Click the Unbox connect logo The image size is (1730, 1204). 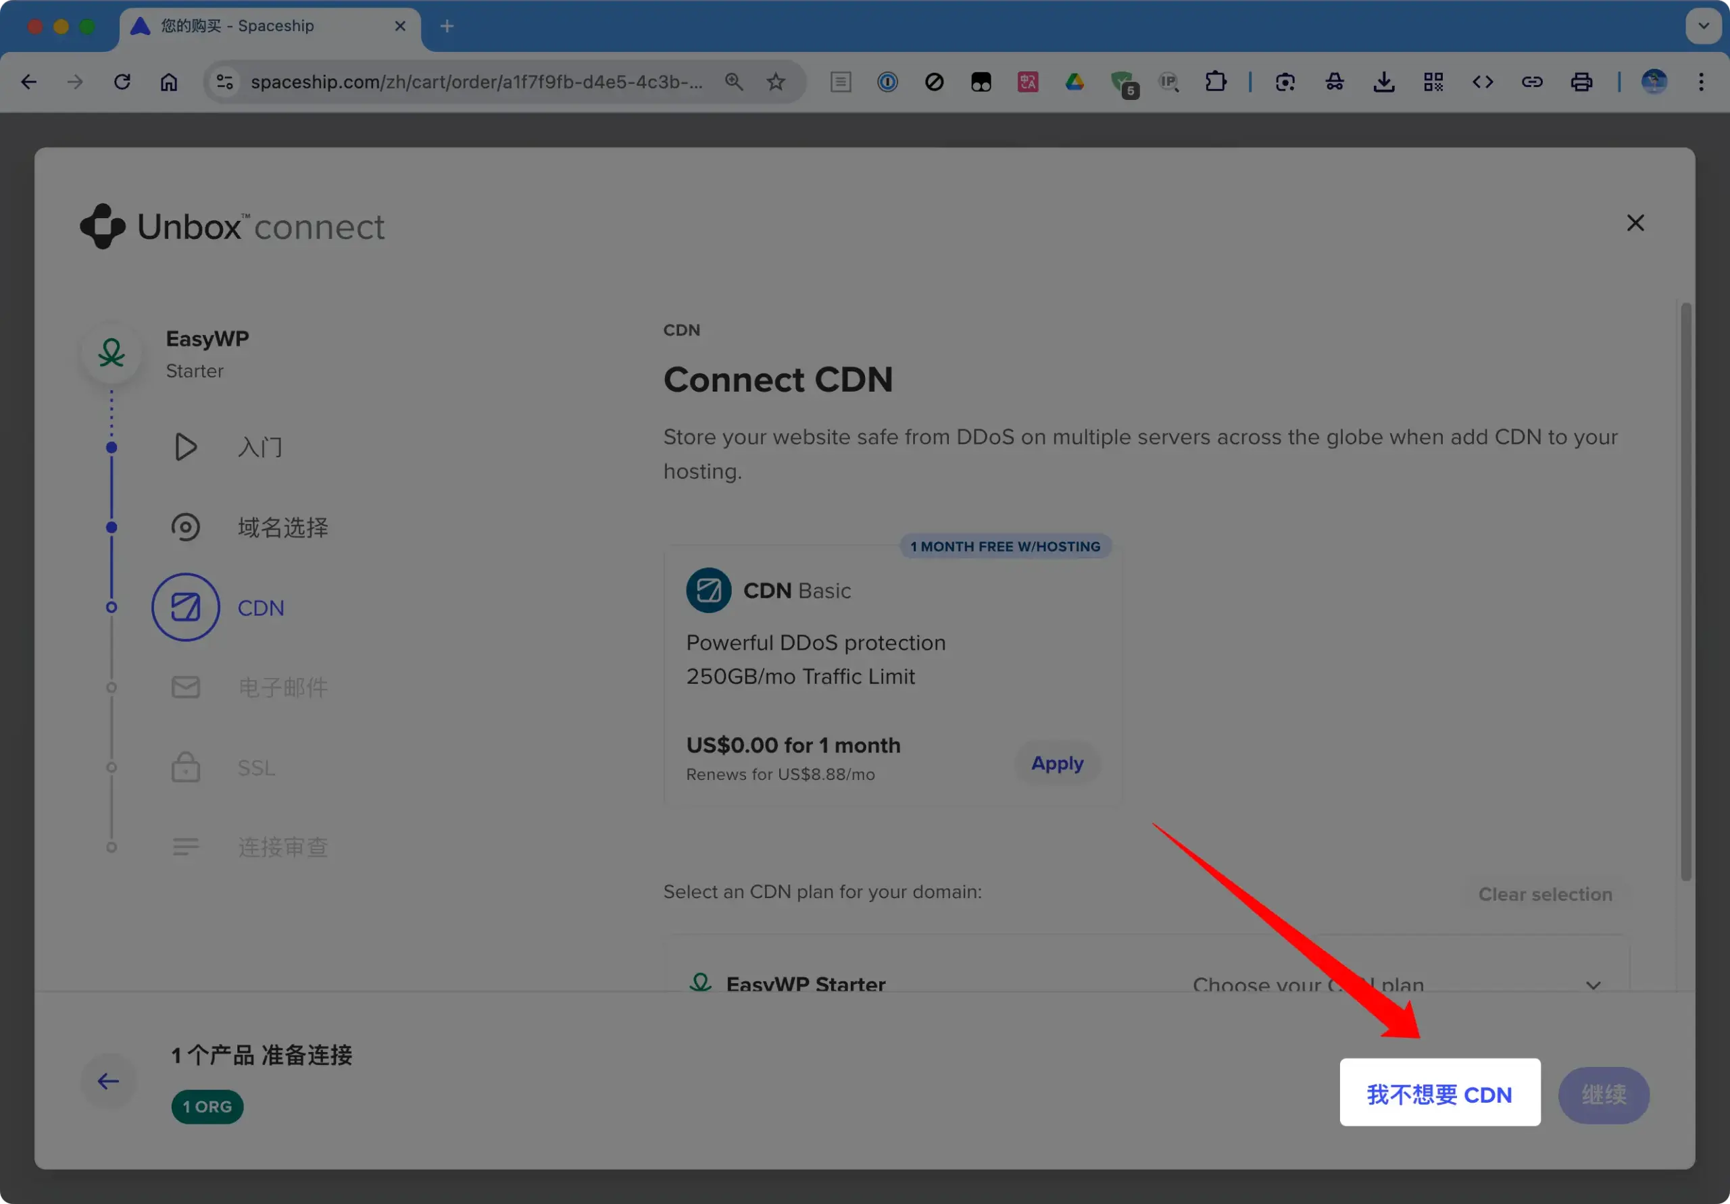coord(233,226)
